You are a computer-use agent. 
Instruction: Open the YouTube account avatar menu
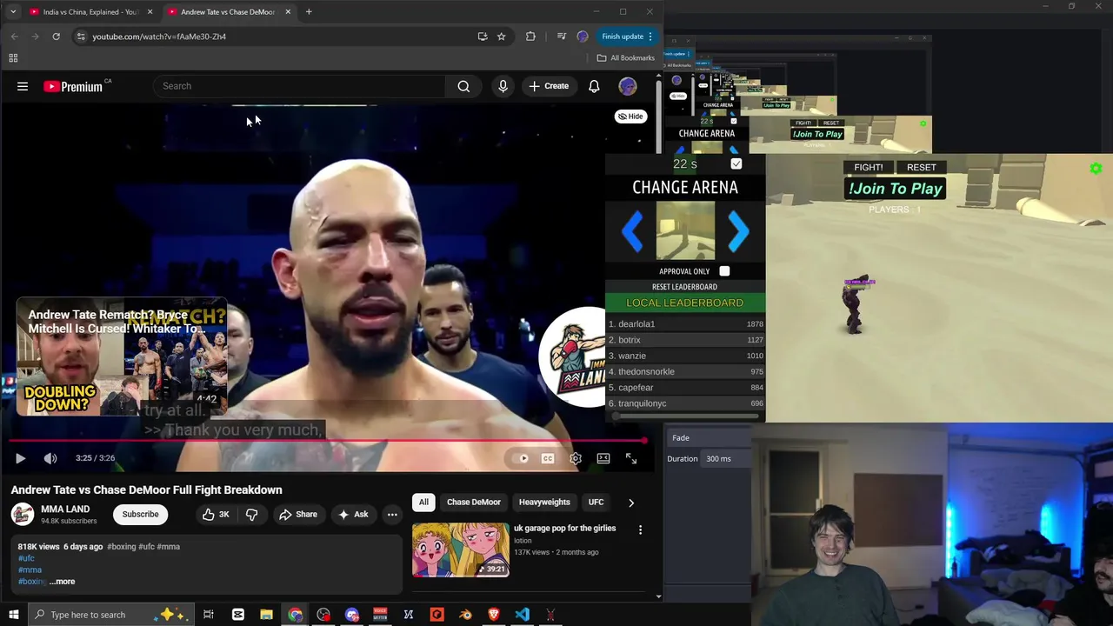click(x=627, y=86)
